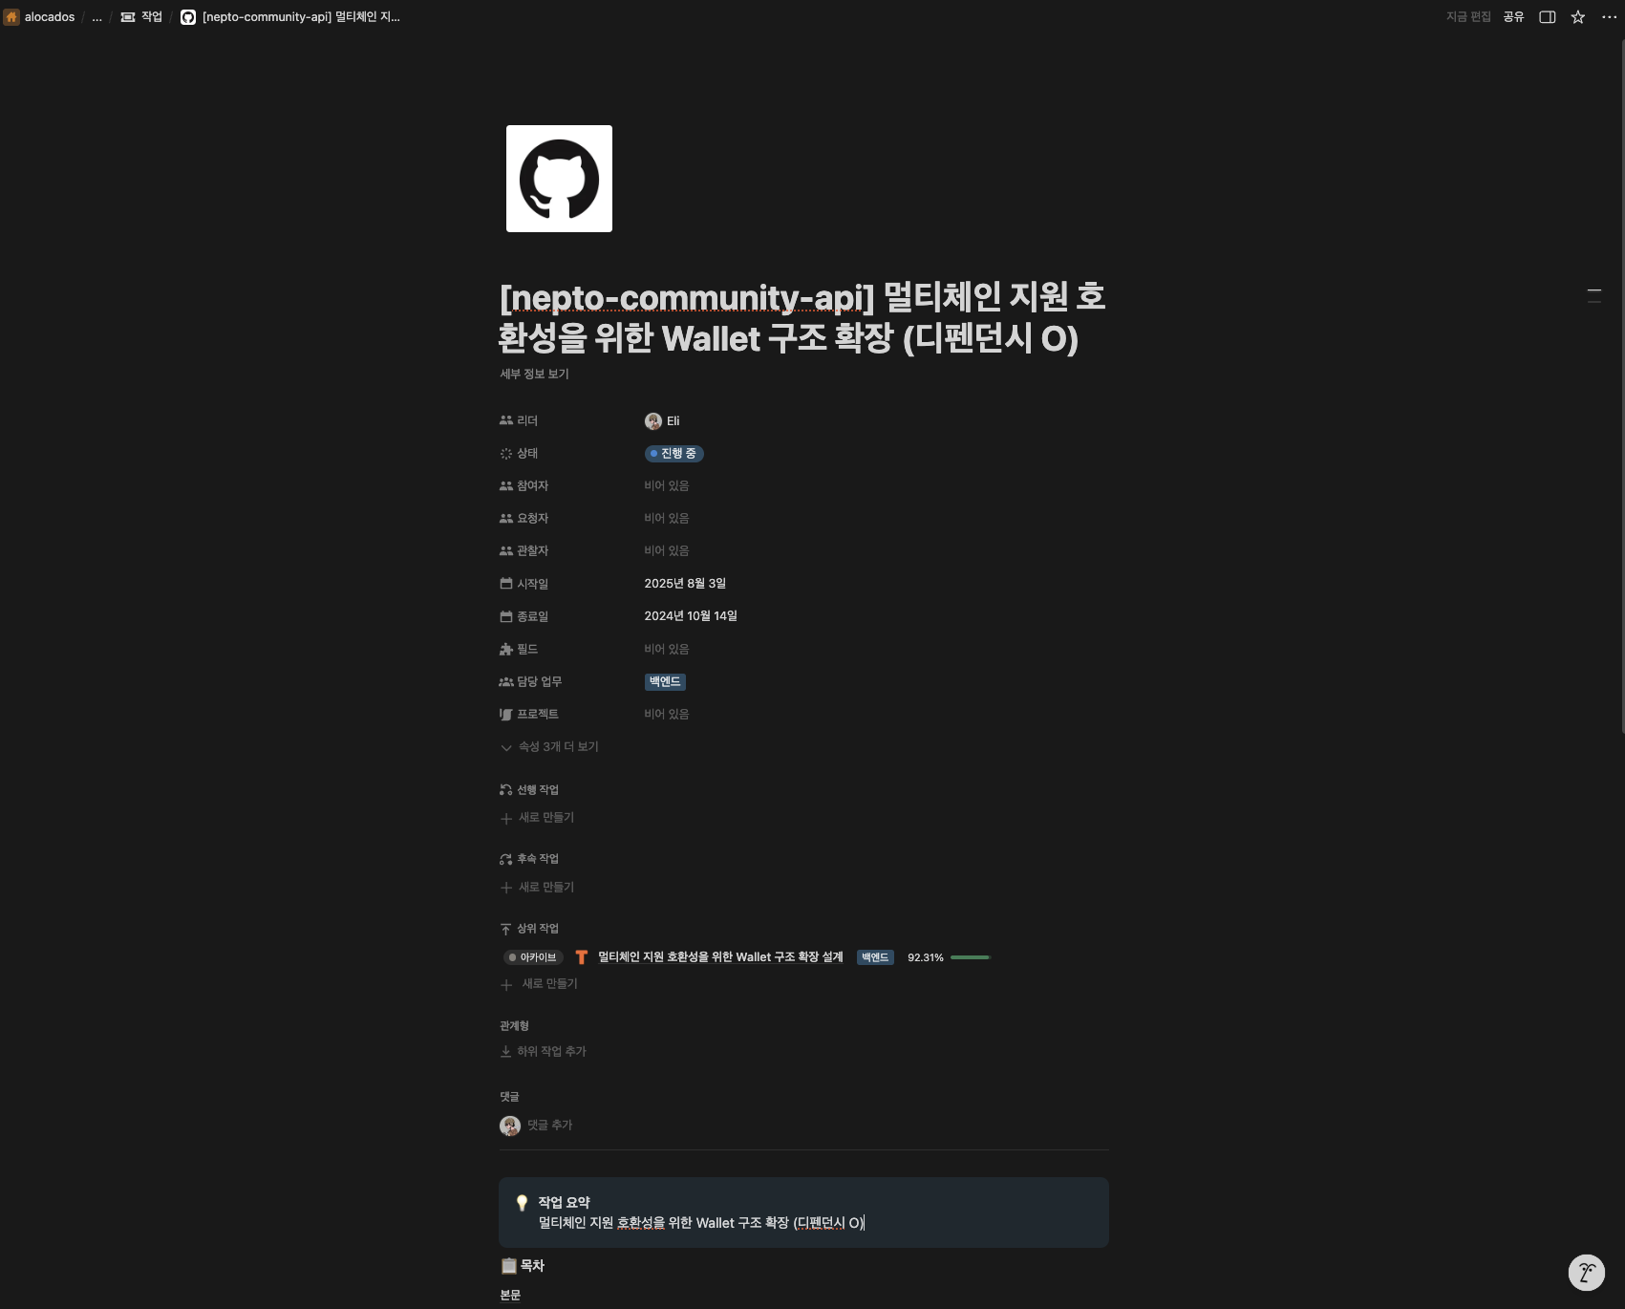Expand 속성 3개 더 보기
1625x1309 pixels.
click(549, 747)
